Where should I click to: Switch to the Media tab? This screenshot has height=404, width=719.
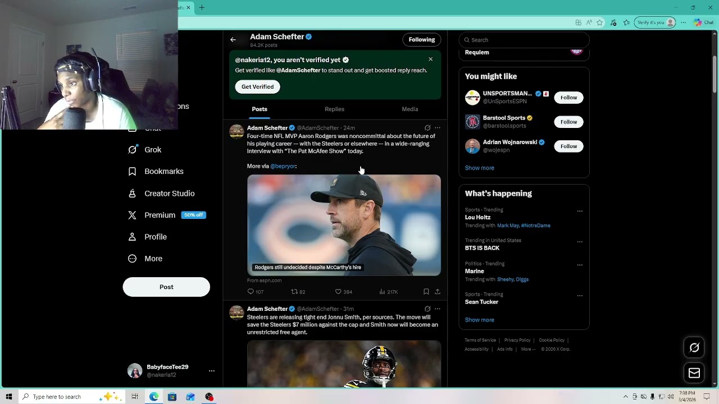[410, 109]
